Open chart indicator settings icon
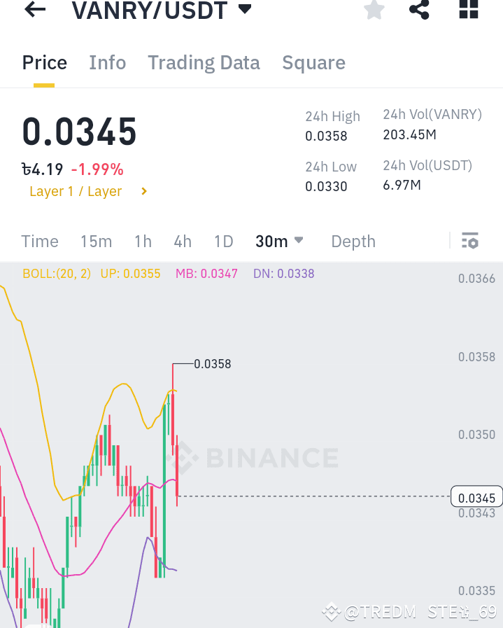 coord(470,241)
